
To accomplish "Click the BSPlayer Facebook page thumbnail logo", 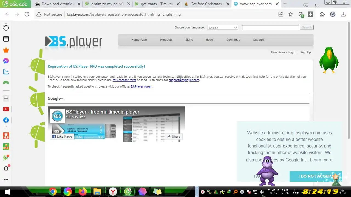I will pyautogui.click(x=57, y=116).
